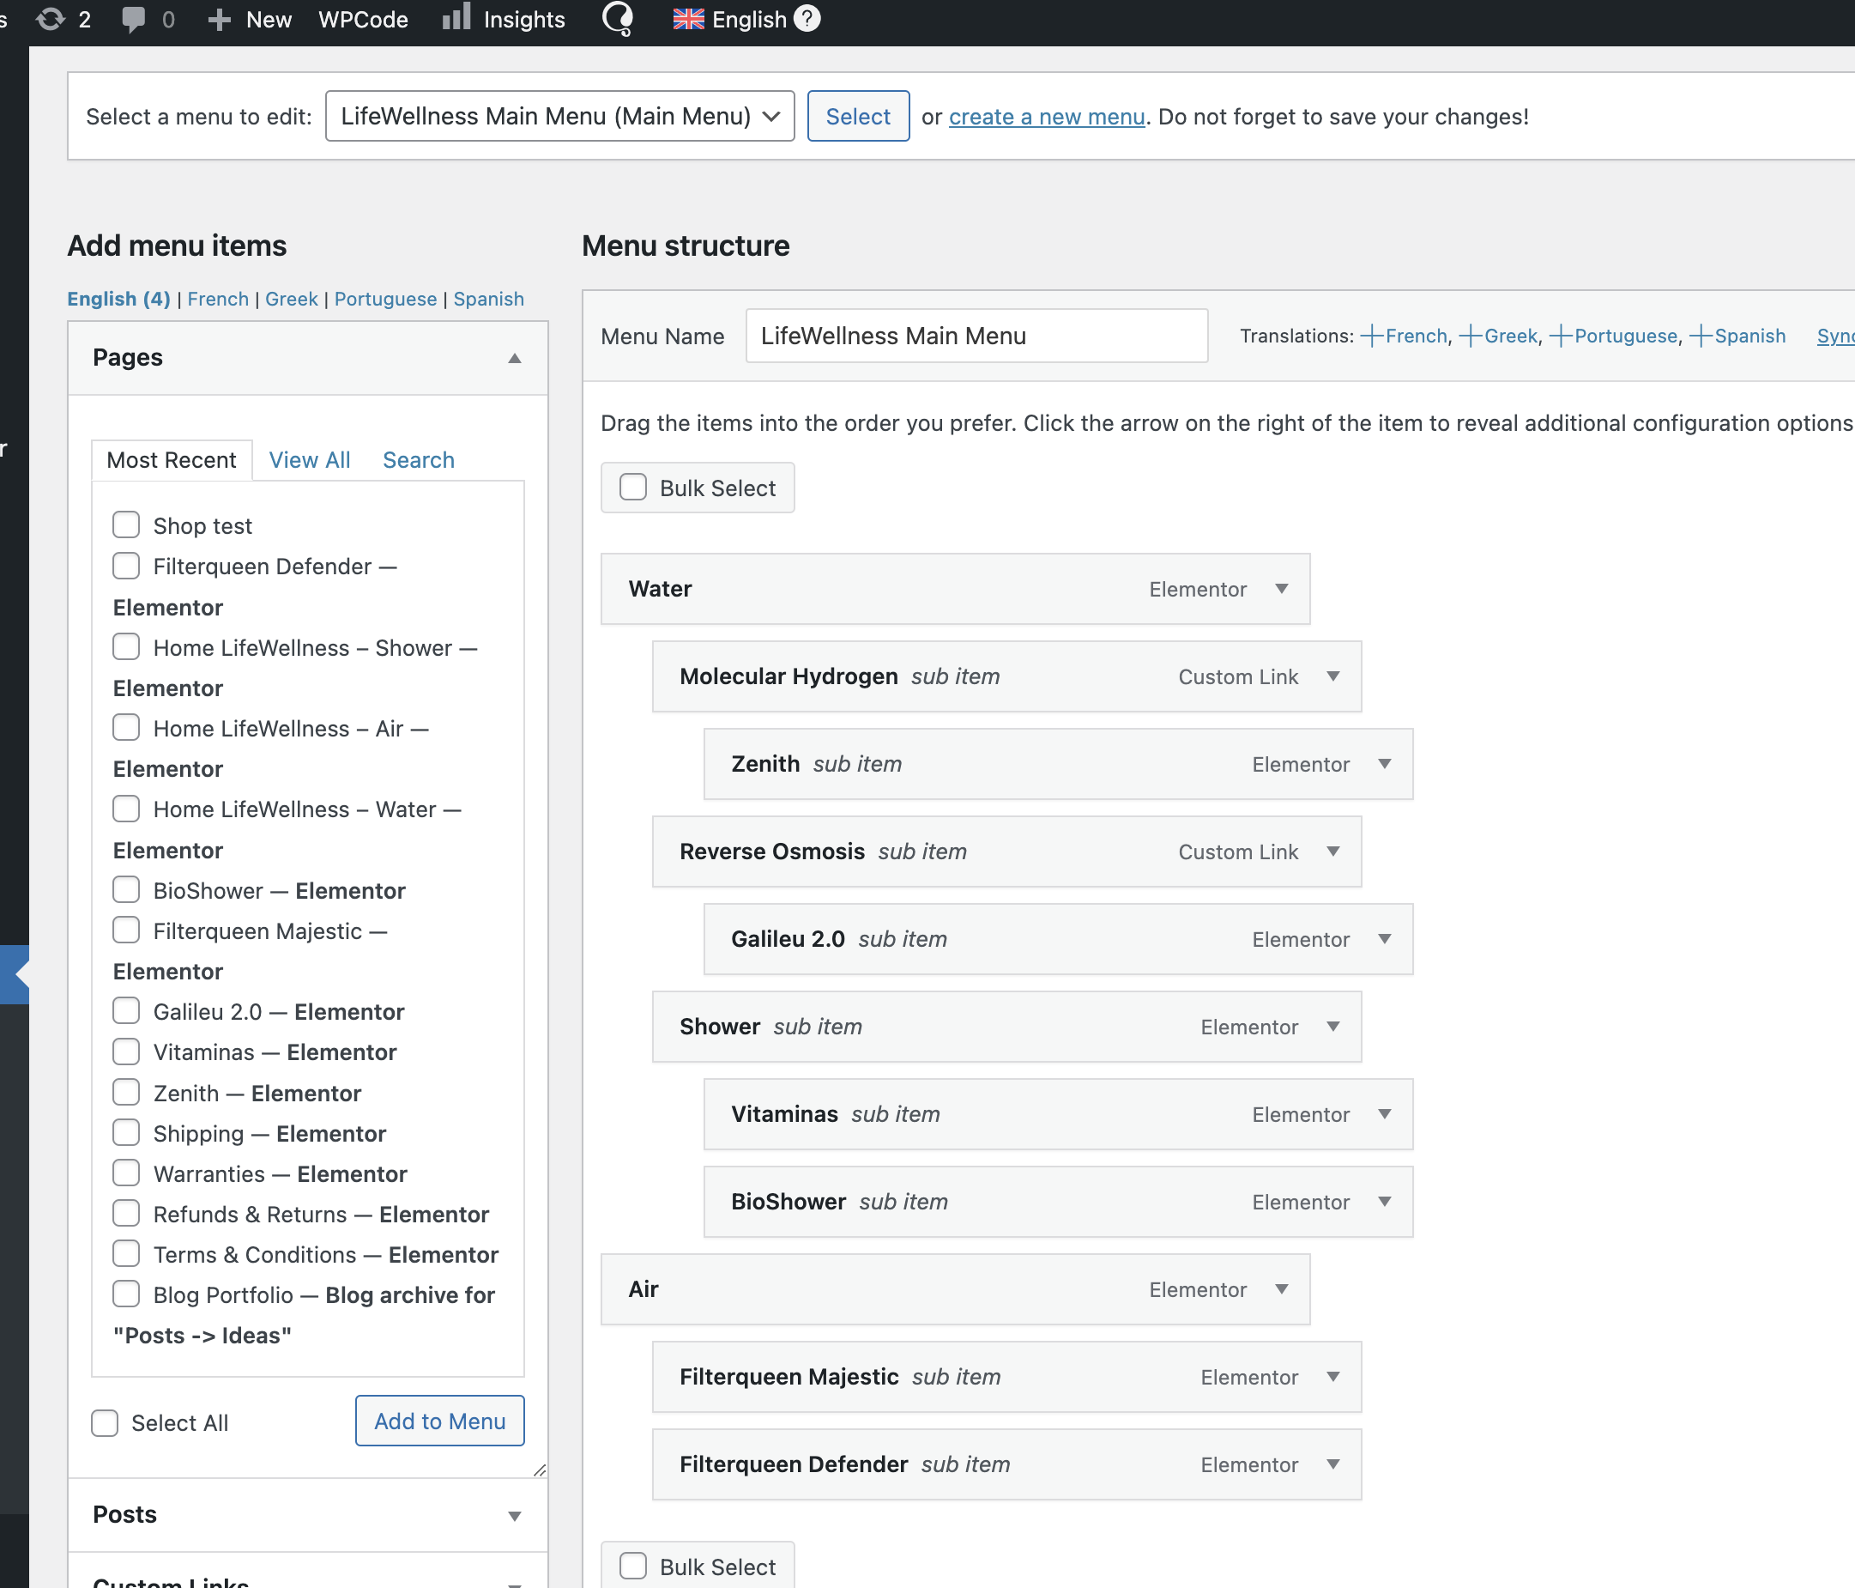This screenshot has height=1588, width=1855.
Task: Click the search bubble icon in admin bar
Action: click(618, 18)
